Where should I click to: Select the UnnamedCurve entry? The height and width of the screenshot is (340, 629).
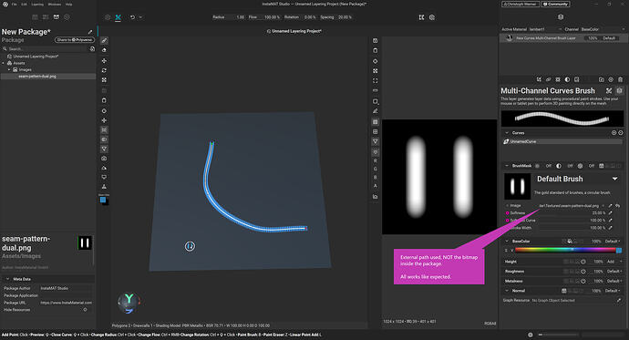click(562, 141)
